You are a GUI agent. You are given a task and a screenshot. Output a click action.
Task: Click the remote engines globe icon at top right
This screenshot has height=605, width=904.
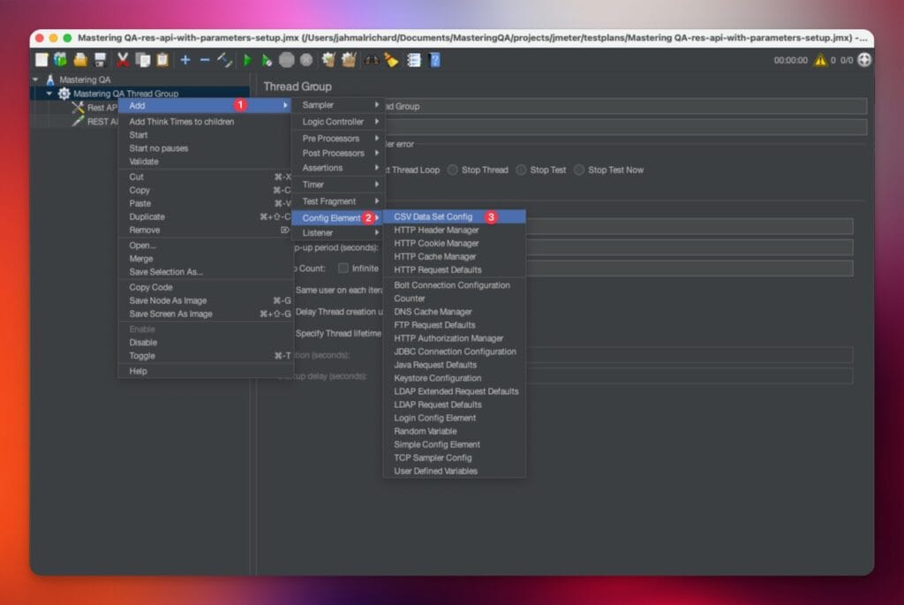864,60
